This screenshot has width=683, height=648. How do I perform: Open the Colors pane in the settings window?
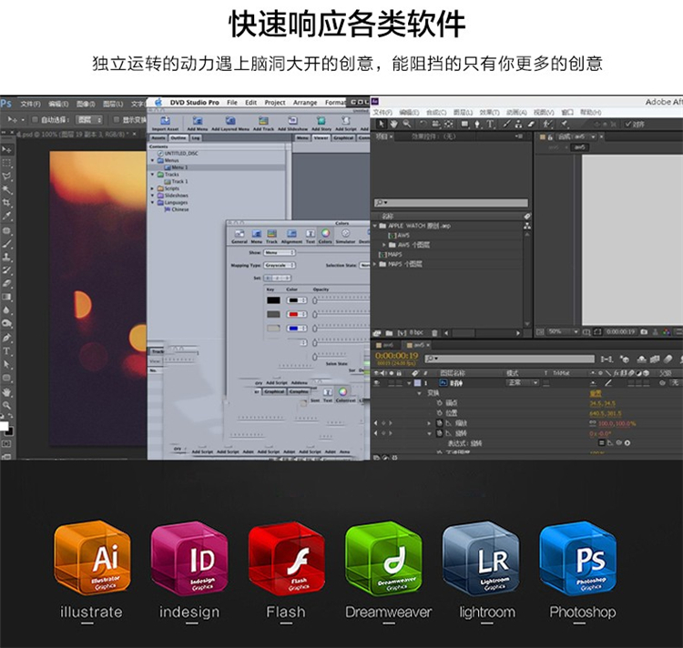[x=325, y=237]
